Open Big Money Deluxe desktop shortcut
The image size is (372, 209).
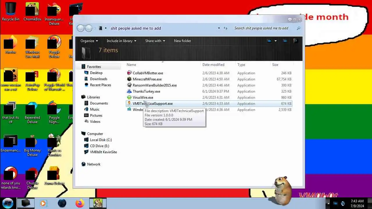click(x=32, y=145)
